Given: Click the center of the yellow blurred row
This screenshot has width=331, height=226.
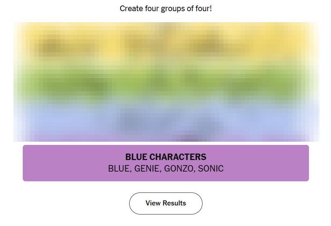Looking at the screenshot, I should point(166,45).
